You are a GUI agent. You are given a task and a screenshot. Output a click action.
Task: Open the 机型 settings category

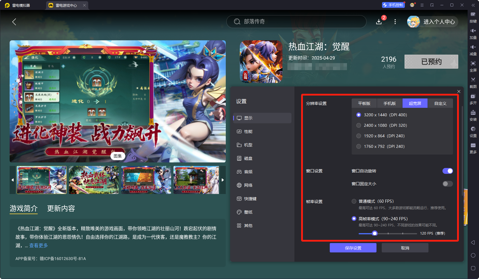pyautogui.click(x=262, y=145)
